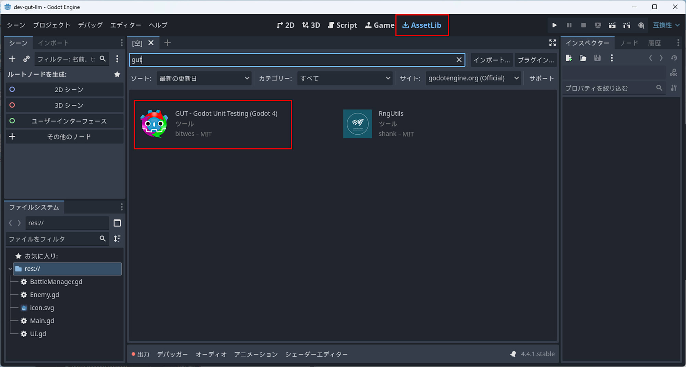Open the エディター menu

(x=126, y=25)
